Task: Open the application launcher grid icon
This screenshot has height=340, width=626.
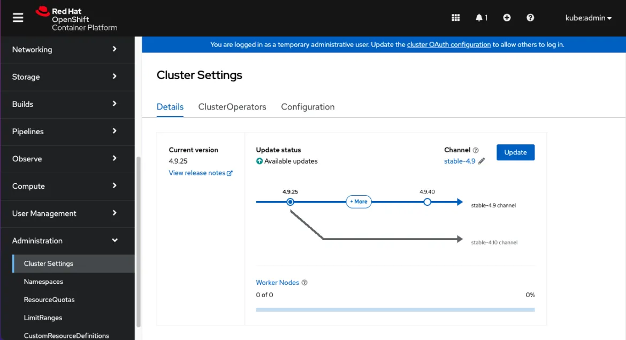Action: (x=455, y=18)
